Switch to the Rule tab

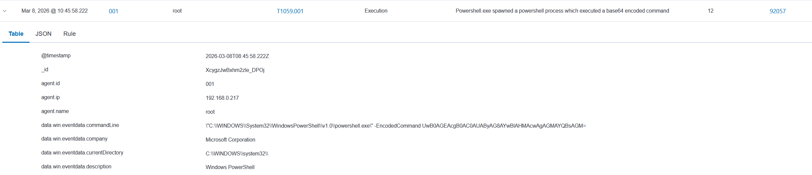69,34
